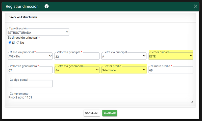The image size is (202, 121).
Task: Click the CANCELAR button
Action: (92, 113)
